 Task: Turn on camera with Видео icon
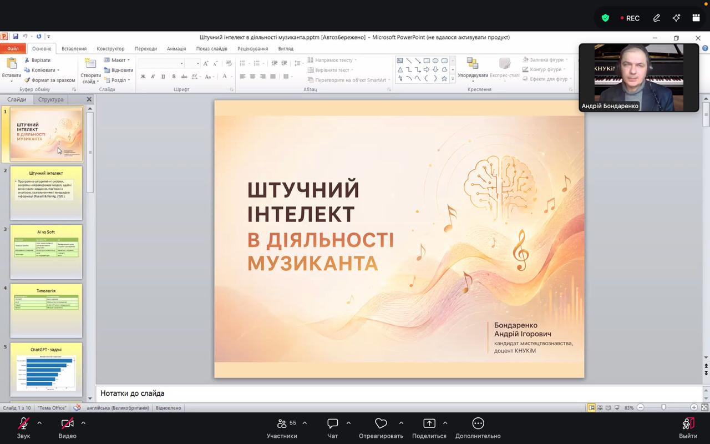click(x=67, y=423)
